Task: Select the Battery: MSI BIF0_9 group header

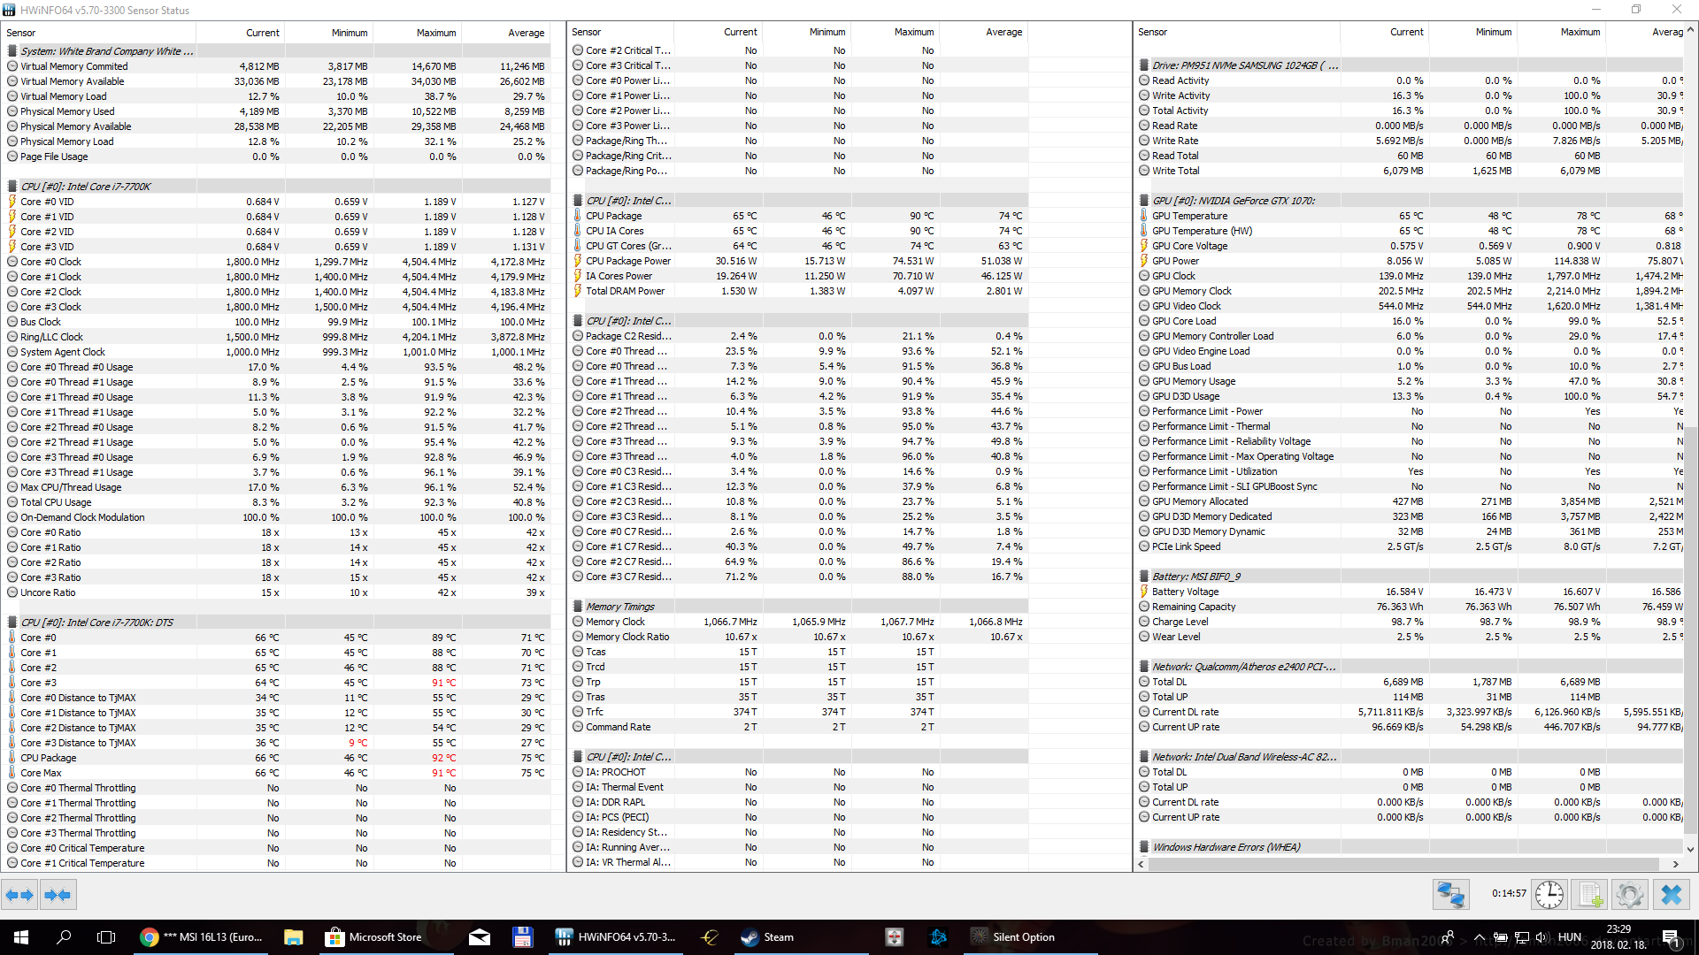Action: [1410, 577]
